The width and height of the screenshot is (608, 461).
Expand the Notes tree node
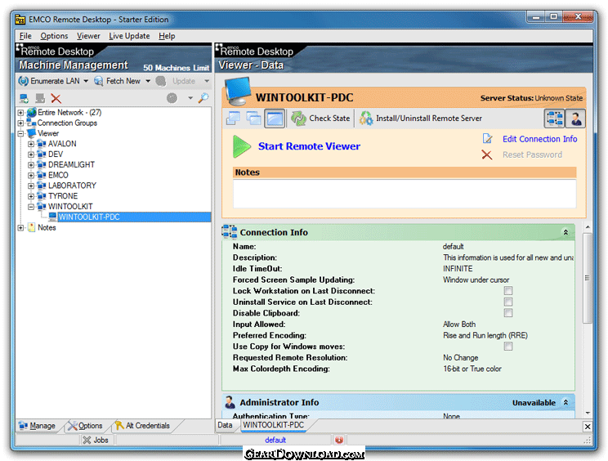(20, 228)
